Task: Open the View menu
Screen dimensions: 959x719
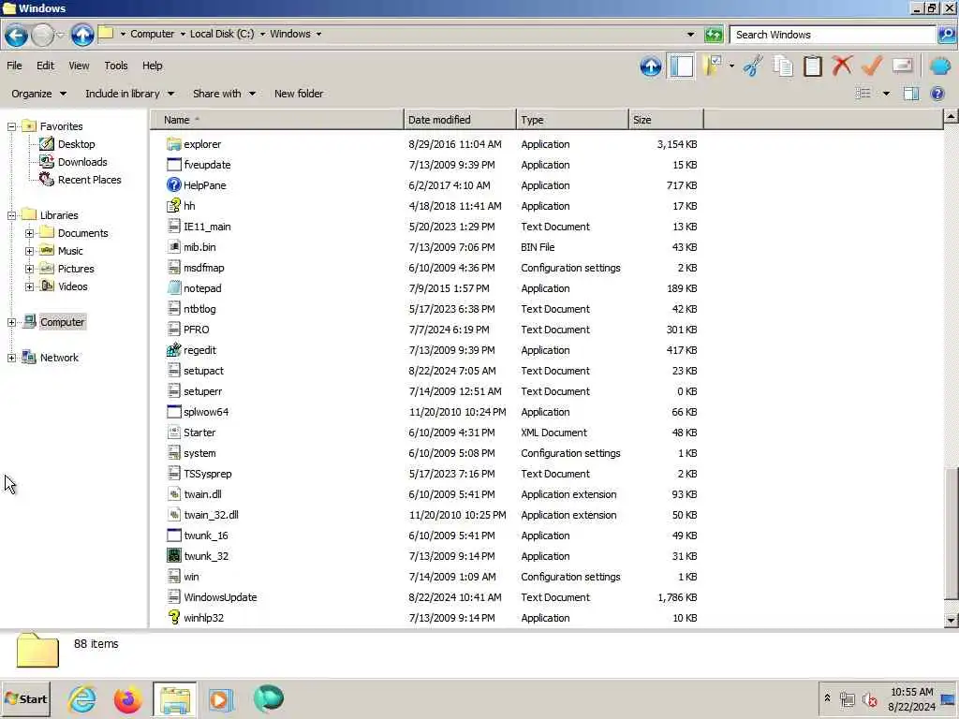Action: 79,66
